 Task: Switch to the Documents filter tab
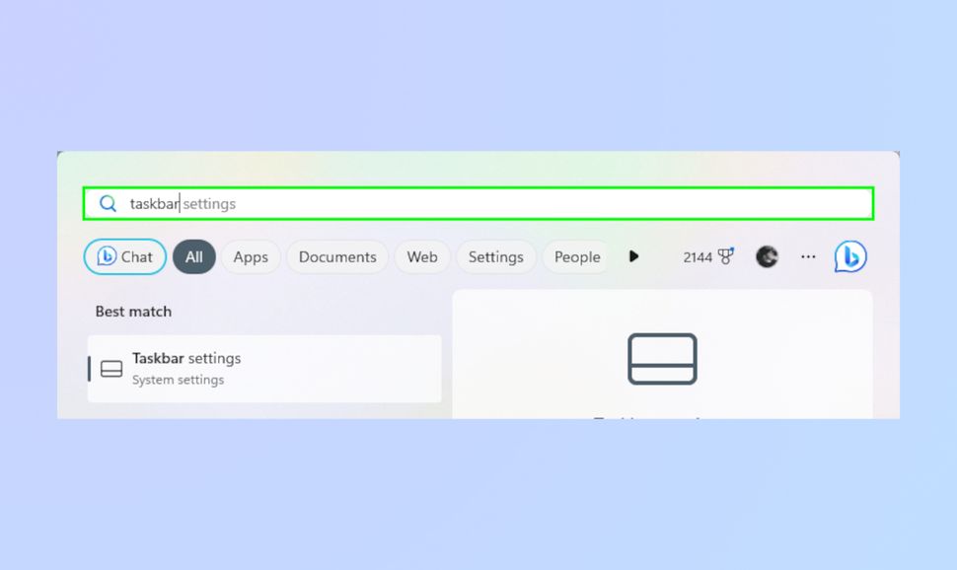[337, 256]
